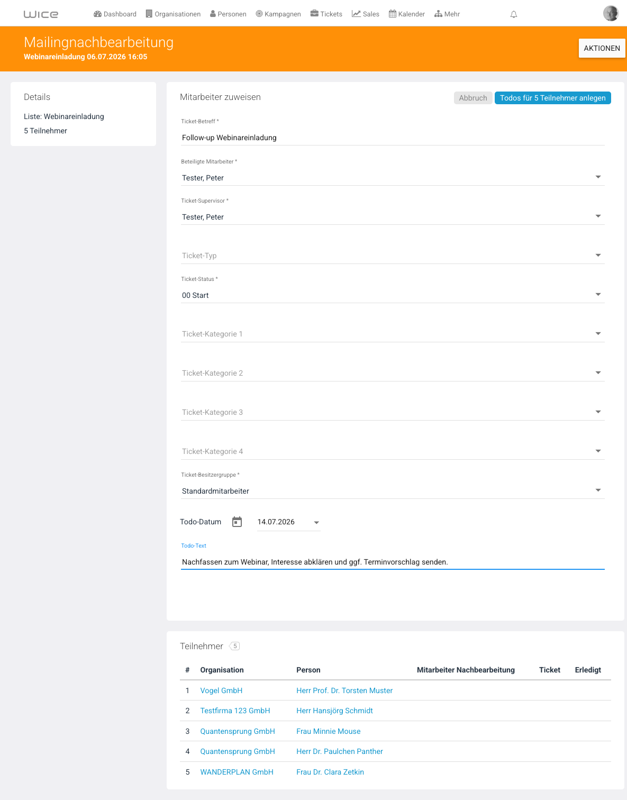Open the Todo-Datum date dropdown

[x=288, y=522]
